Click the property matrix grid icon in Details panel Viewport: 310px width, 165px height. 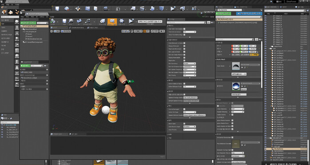(x=209, y=23)
